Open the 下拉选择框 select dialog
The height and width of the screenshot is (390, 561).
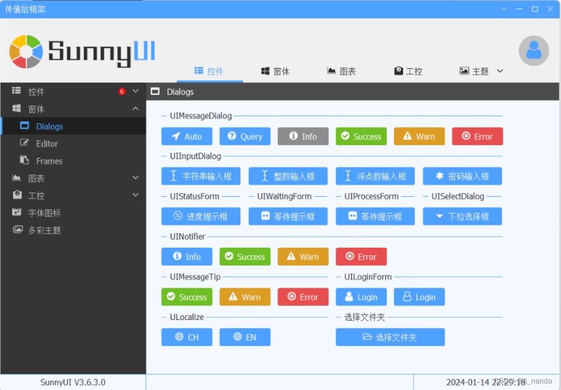click(462, 216)
